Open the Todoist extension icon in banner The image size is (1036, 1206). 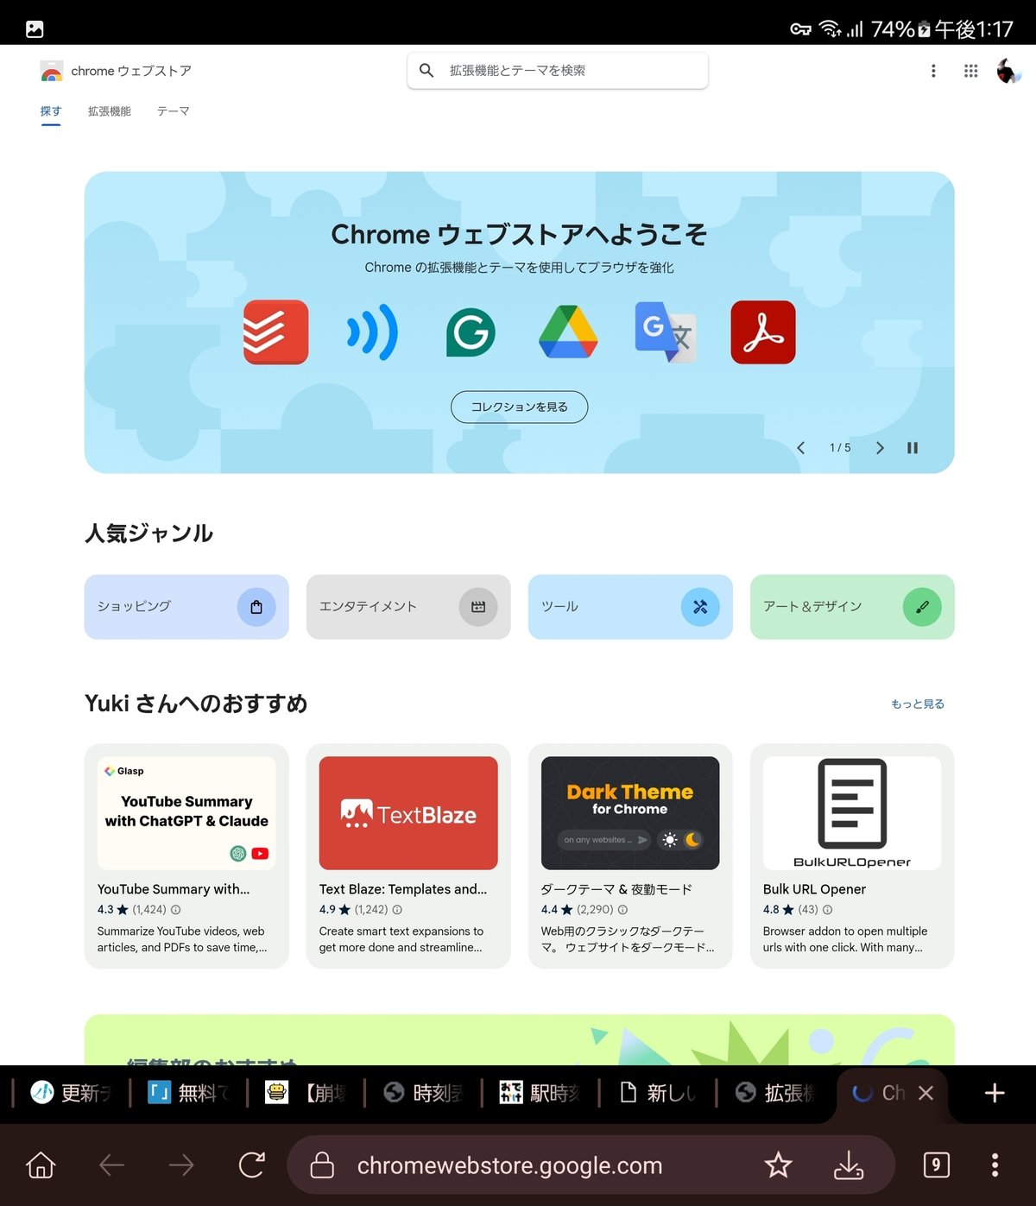(275, 331)
